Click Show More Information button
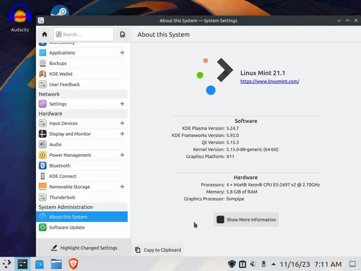 [246, 219]
